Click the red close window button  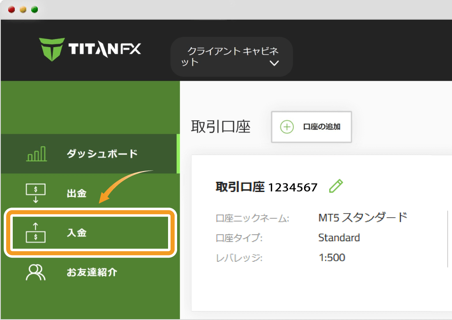click(12, 9)
